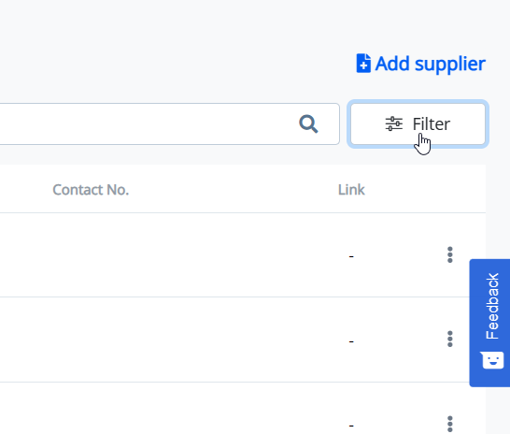
Task: Select the third row's Link dash value
Action: [x=351, y=426]
